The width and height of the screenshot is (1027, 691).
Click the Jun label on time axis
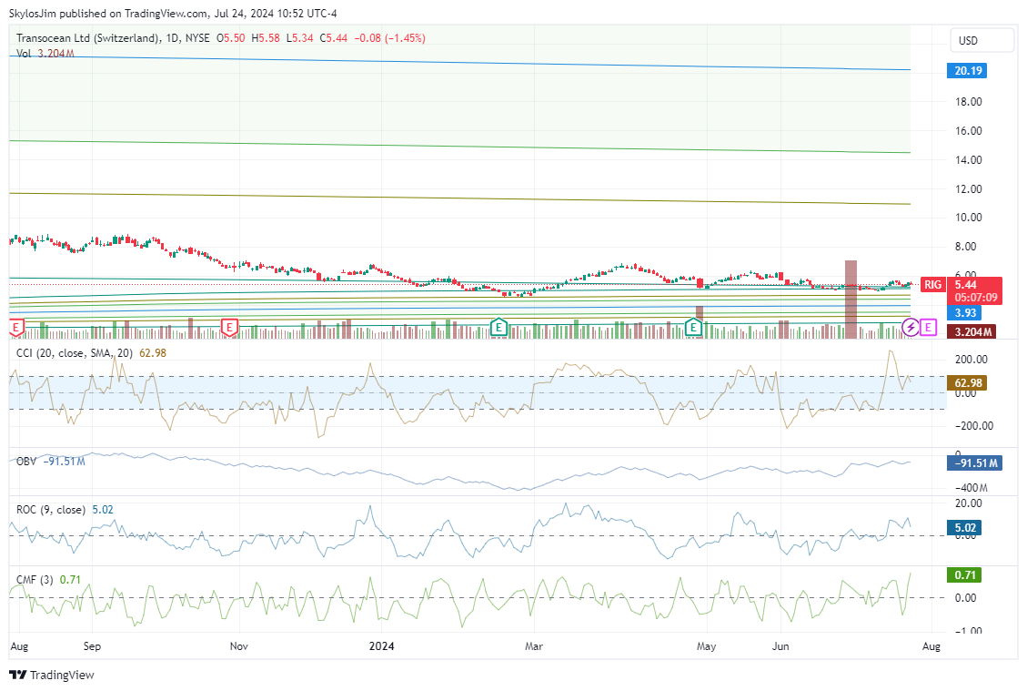coord(780,646)
